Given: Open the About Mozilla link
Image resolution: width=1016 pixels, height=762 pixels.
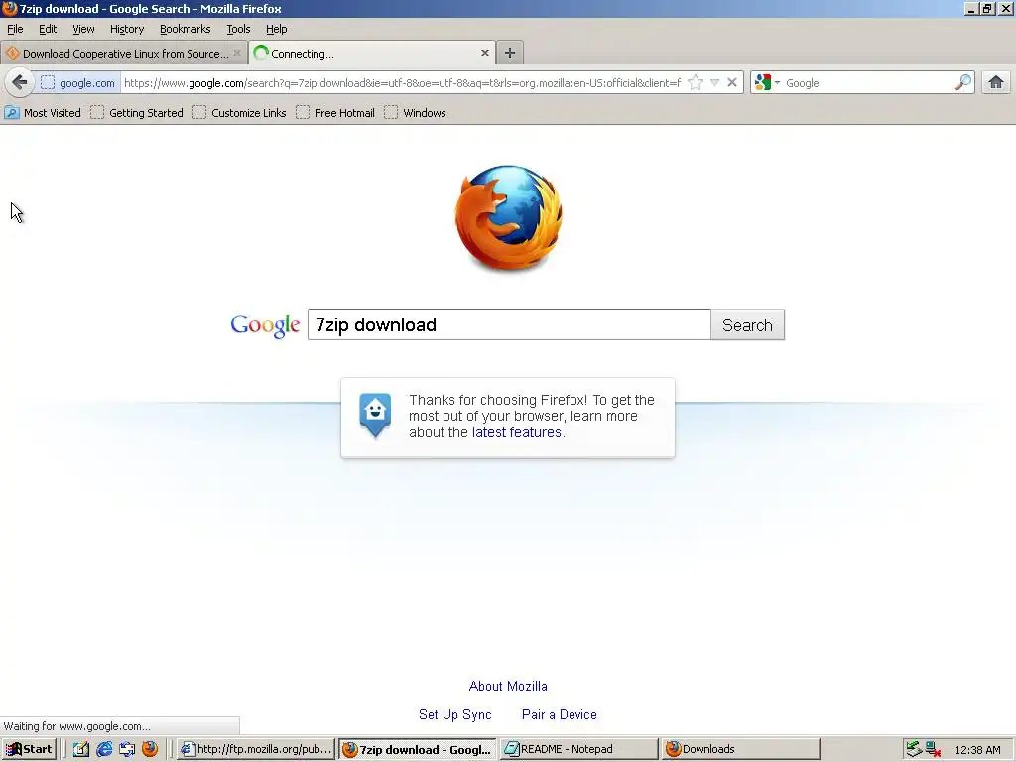Looking at the screenshot, I should tap(508, 687).
